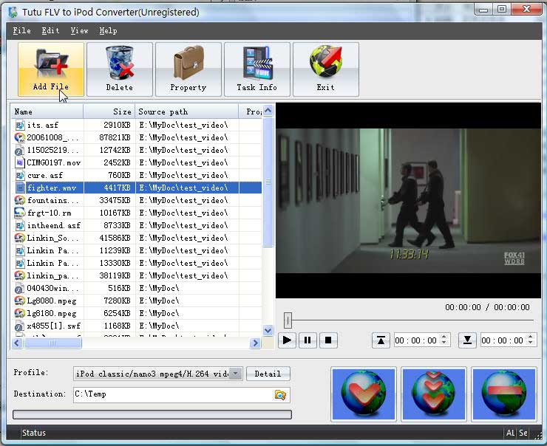The image size is (547, 446).
Task: Click the Detail button
Action: [x=268, y=374]
